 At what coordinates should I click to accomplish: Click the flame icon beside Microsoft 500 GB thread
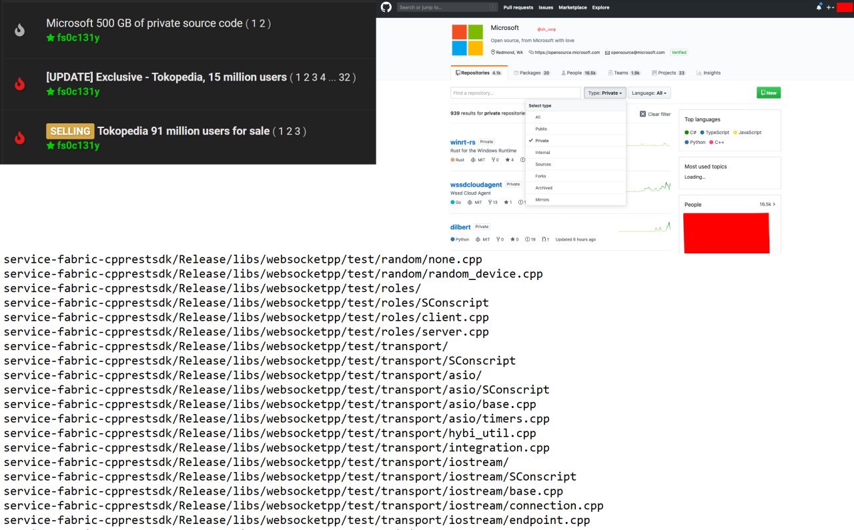20,30
